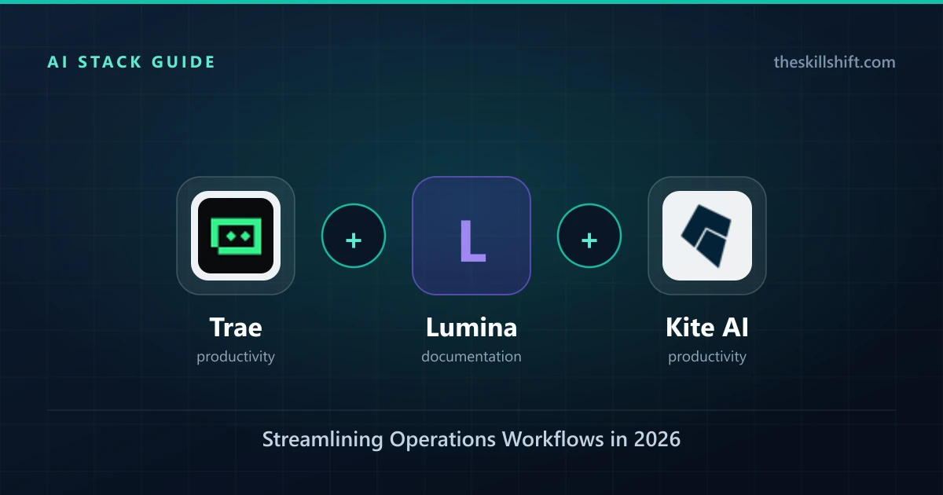Click the Streamlining Operations Workflows in 2026 title

coord(472,439)
